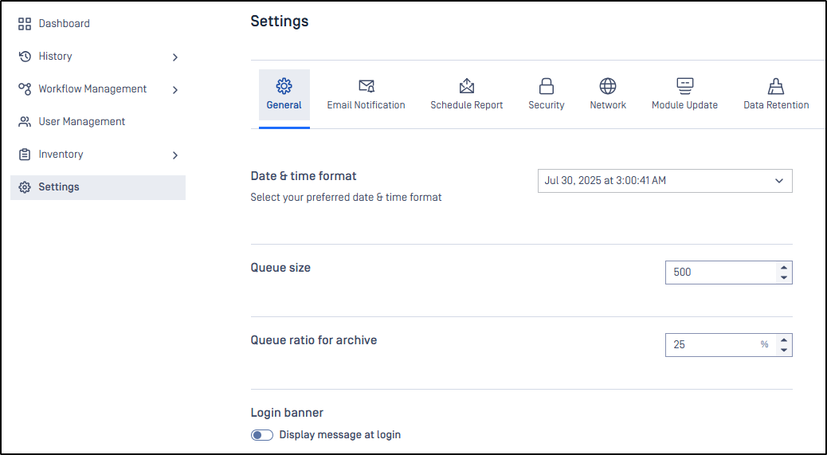This screenshot has height=455, width=827.
Task: Click the History clock icon
Action: 24,57
